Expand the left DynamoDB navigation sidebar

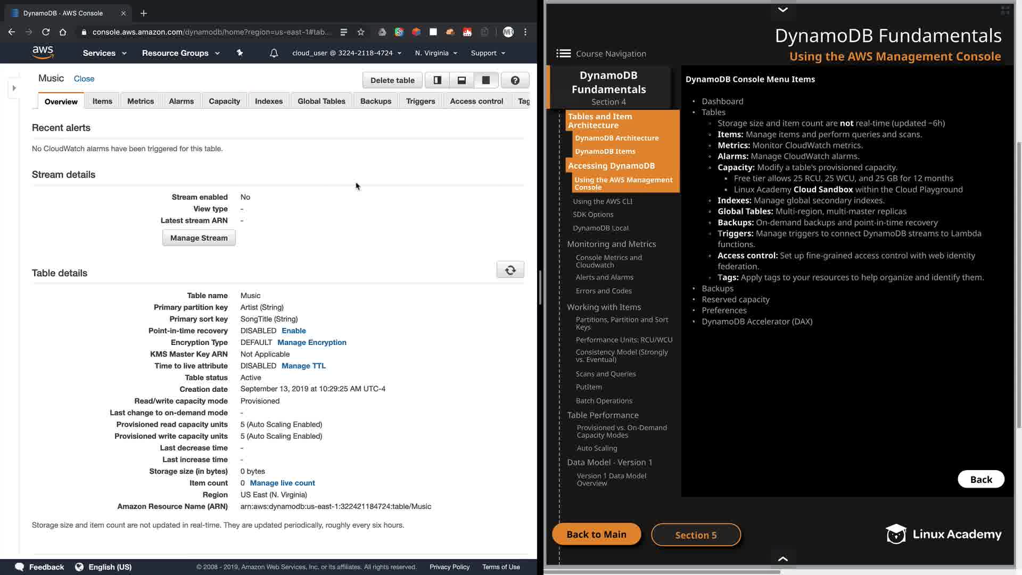pos(14,88)
